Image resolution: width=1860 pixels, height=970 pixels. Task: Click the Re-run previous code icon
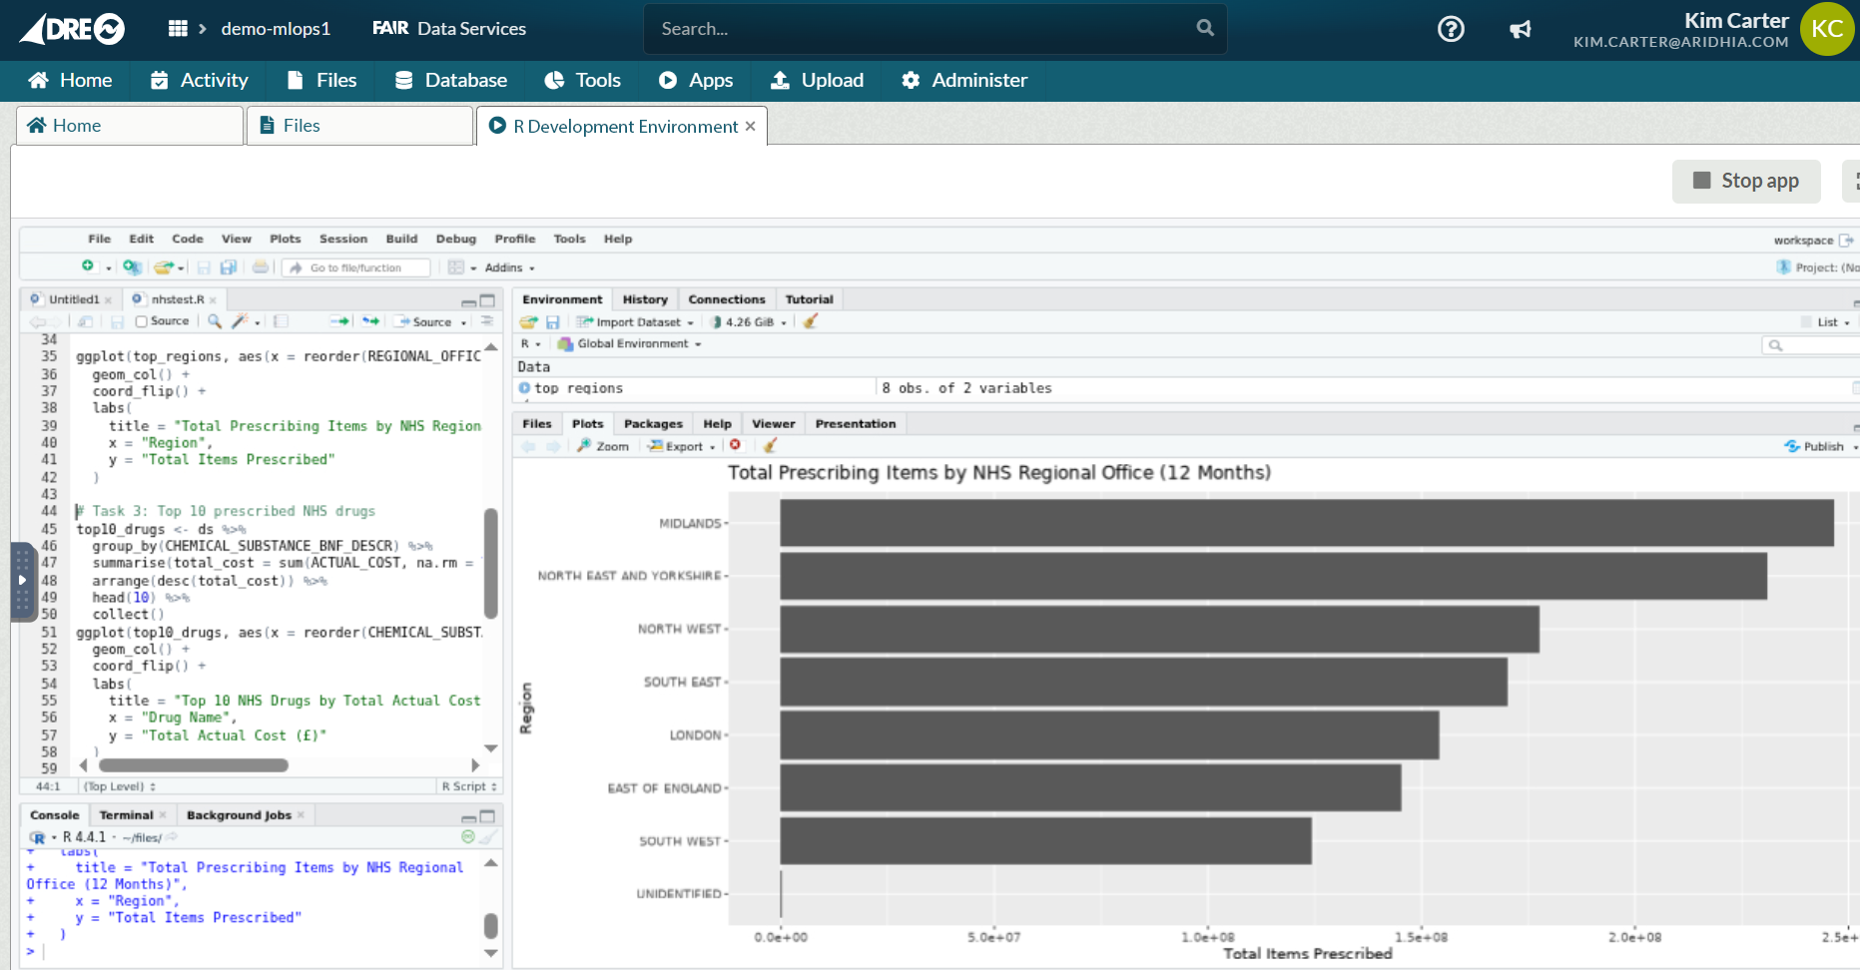370,321
